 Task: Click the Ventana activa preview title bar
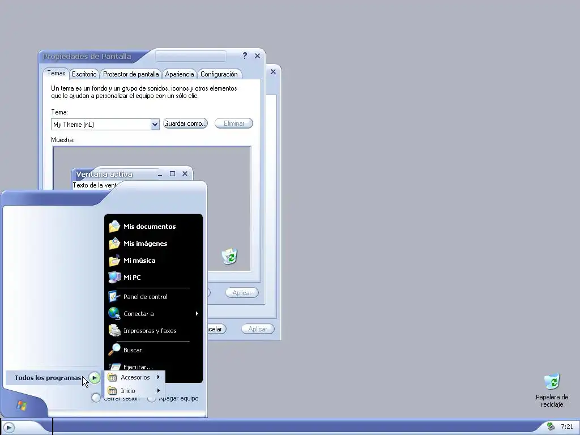(132, 174)
